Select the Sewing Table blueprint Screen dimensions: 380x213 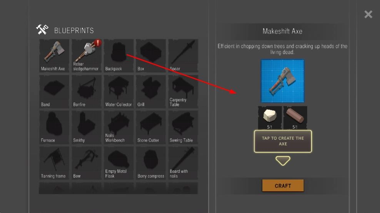(x=183, y=127)
